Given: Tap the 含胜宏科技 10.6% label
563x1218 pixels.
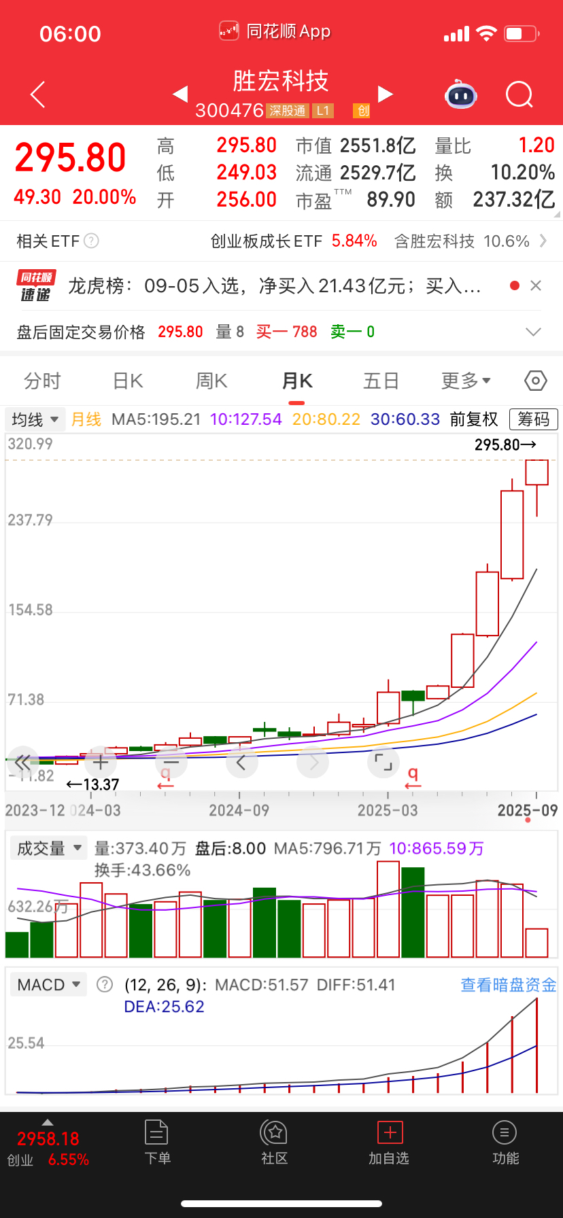Looking at the screenshot, I should pyautogui.click(x=462, y=241).
